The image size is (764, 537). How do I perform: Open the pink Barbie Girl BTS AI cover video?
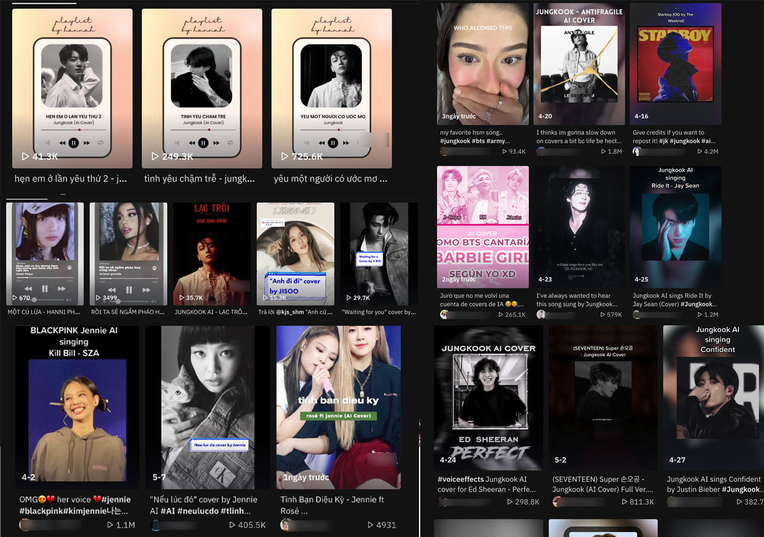tap(483, 227)
